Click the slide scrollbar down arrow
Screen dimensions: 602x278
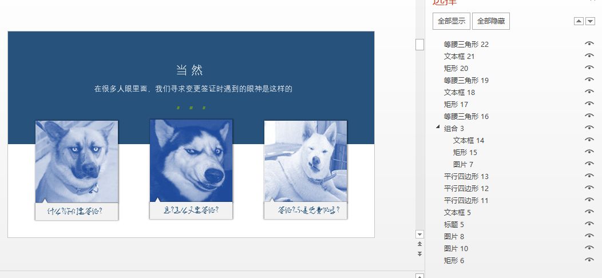coord(419,234)
